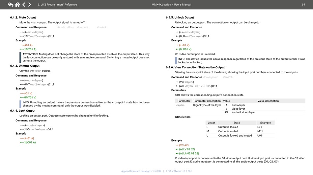Open the #lock hashtag link
The width and height of the screenshot is (313, 175).
tap(71, 27)
